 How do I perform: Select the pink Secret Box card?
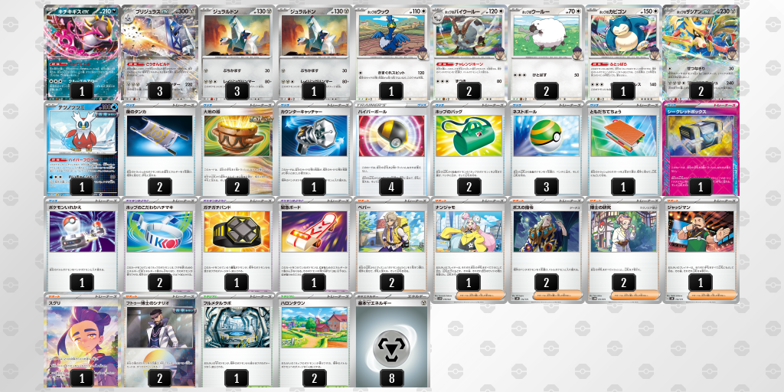pyautogui.click(x=701, y=149)
